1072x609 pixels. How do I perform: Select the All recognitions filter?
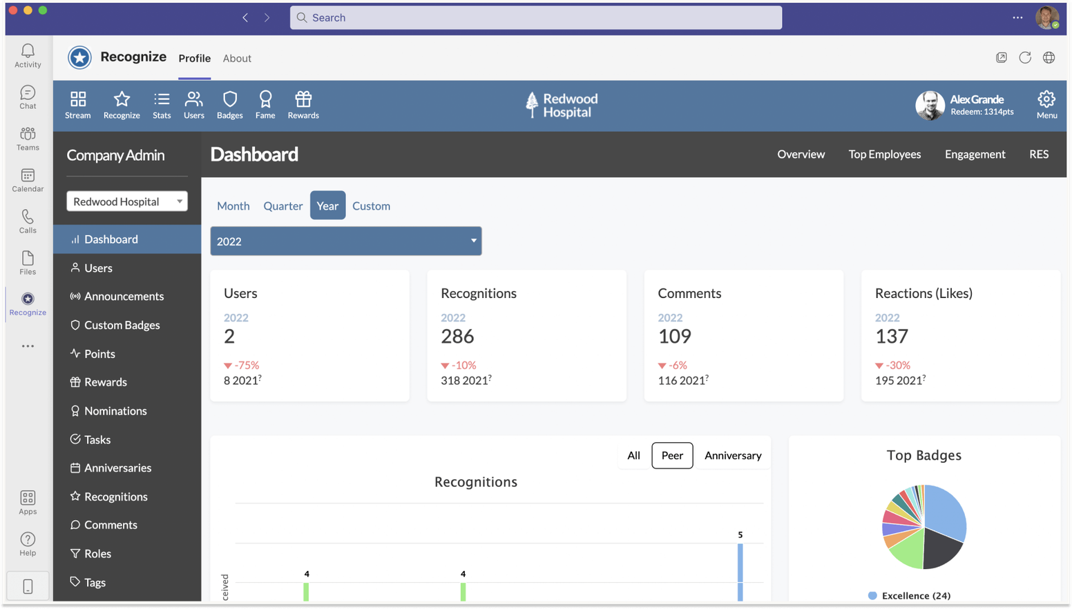[x=633, y=455]
